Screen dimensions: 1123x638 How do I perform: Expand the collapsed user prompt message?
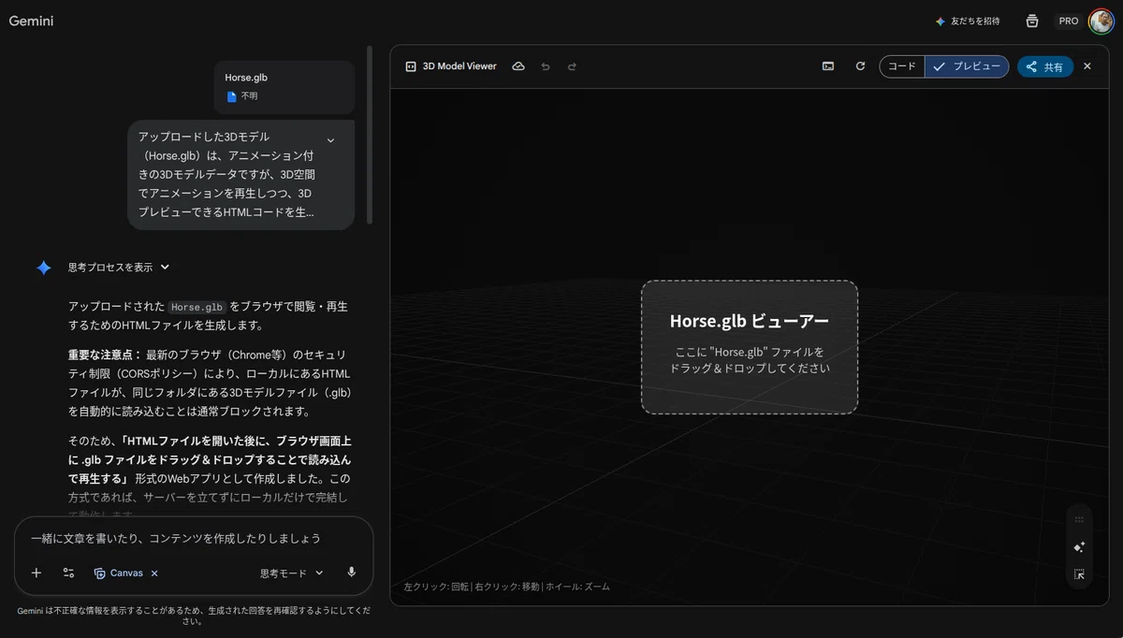click(x=330, y=140)
